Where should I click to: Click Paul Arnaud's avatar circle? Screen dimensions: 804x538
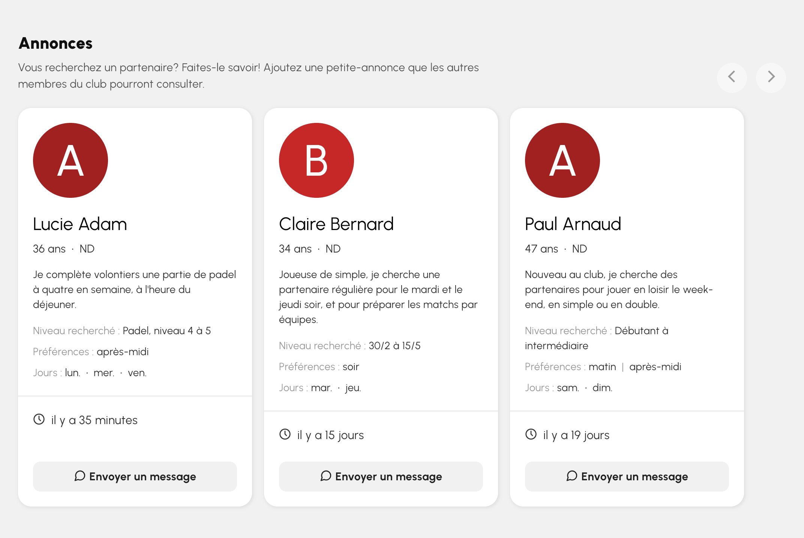[x=562, y=160]
